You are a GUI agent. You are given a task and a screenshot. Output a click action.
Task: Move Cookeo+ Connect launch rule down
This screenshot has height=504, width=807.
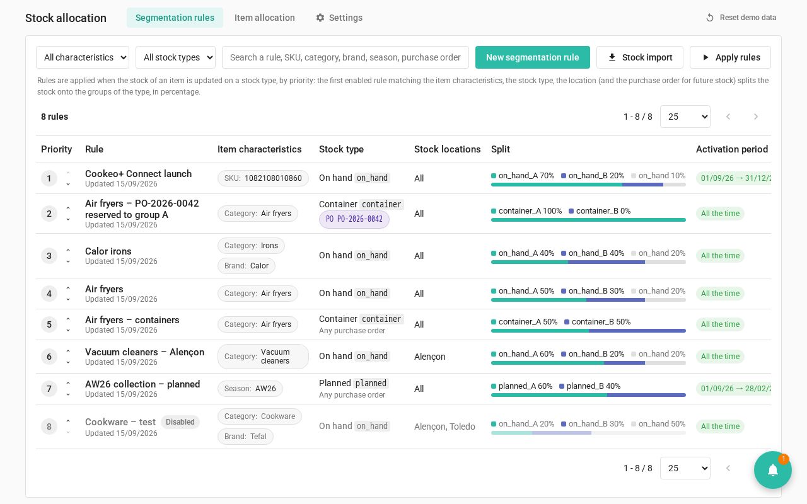click(68, 184)
